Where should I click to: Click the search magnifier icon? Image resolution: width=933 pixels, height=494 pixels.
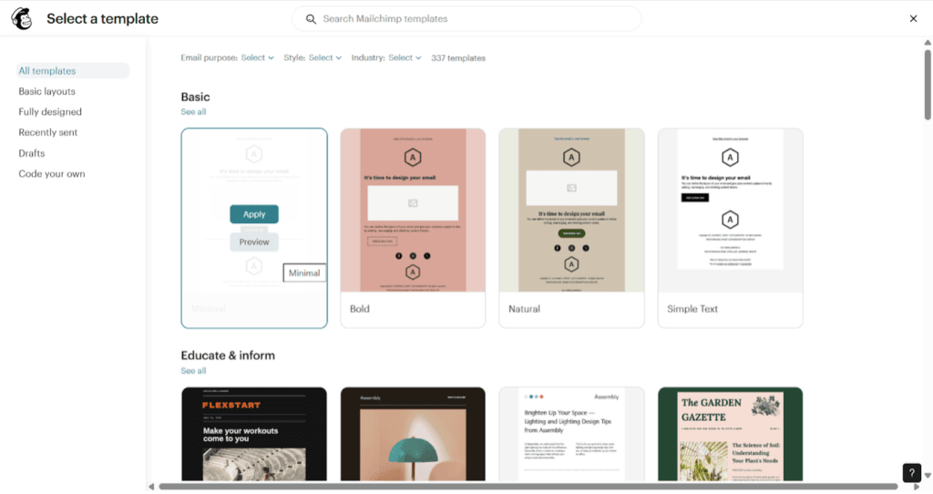311,19
